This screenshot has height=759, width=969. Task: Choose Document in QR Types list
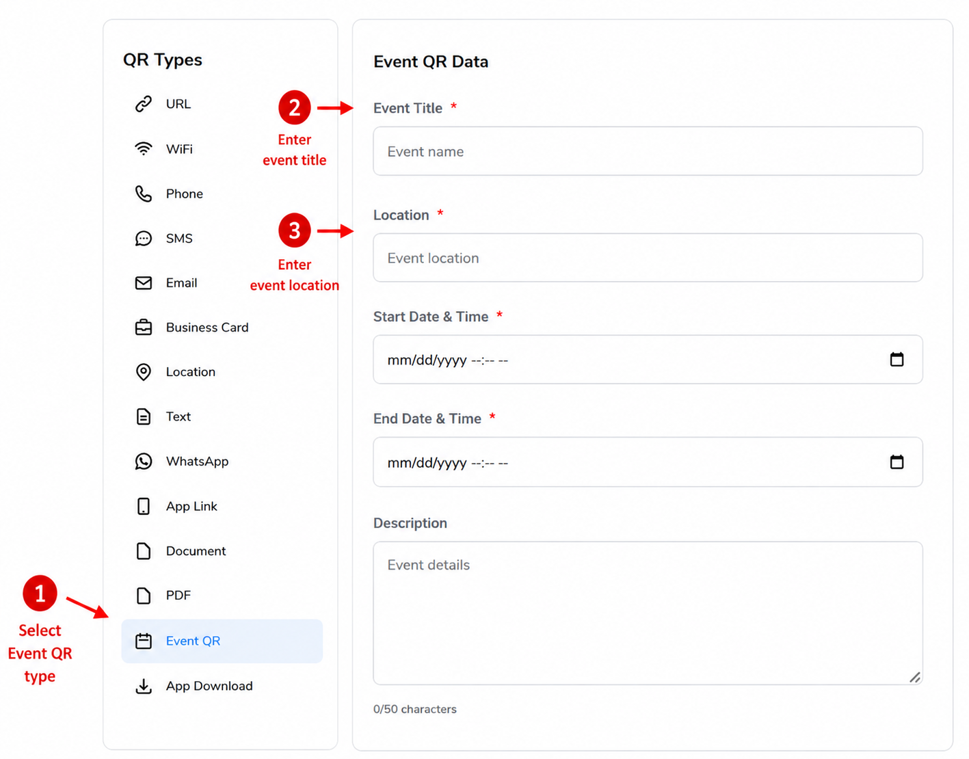pyautogui.click(x=196, y=550)
